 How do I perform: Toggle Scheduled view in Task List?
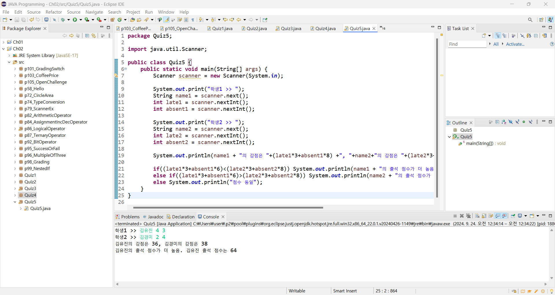coord(504,36)
